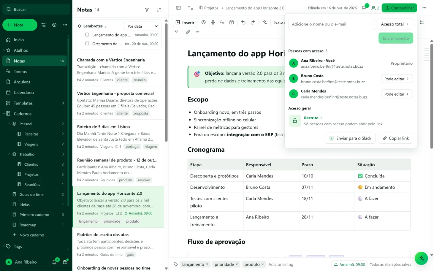Click 'Enviar para o Slack'
The width and height of the screenshot is (434, 271).
pos(350,138)
